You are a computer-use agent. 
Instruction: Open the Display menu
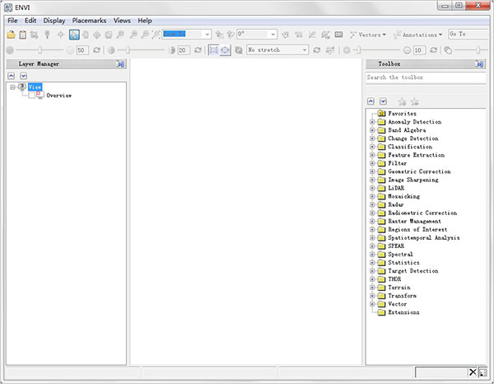point(54,21)
